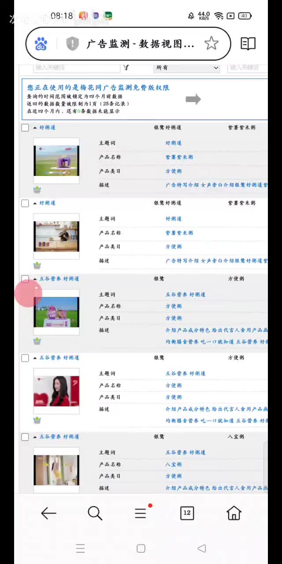Open browser search with magnifier icon
Viewport: 282px width, 564px height.
[95, 513]
